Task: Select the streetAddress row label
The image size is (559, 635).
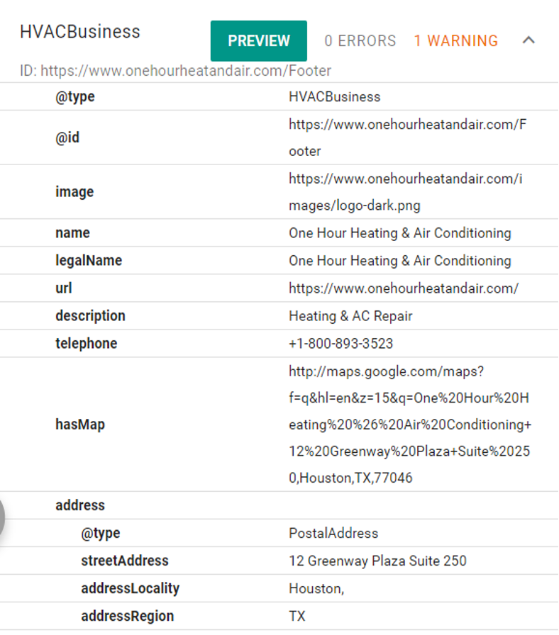Action: click(125, 561)
